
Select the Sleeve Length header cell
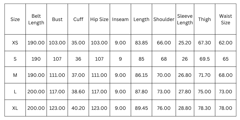185,19
